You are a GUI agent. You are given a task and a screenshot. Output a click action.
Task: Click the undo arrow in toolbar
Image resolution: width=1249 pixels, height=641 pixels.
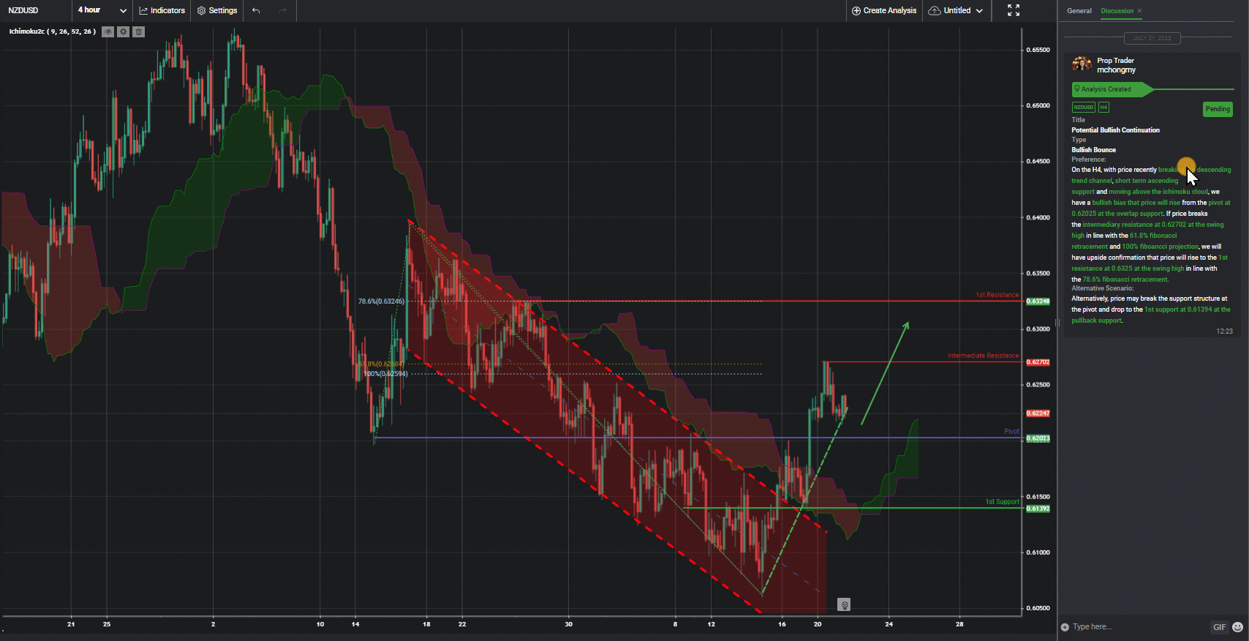[255, 10]
